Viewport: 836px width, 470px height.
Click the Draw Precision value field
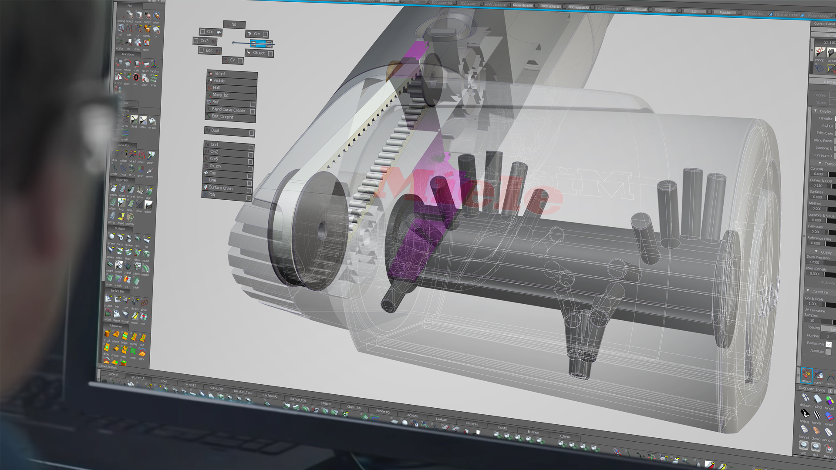coord(816,262)
